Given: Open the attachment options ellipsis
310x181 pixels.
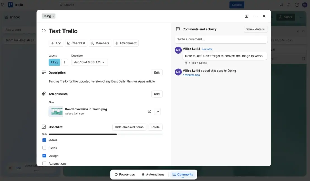Looking at the screenshot, I should [x=157, y=111].
